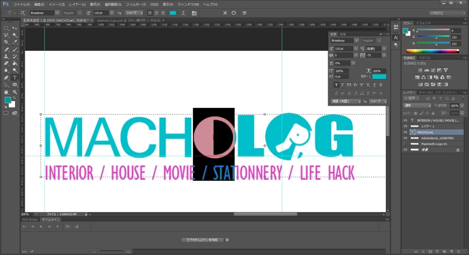Image resolution: width=469 pixels, height=255 pixels.
Task: Open the イメージ(I) menu
Action: coord(56,5)
